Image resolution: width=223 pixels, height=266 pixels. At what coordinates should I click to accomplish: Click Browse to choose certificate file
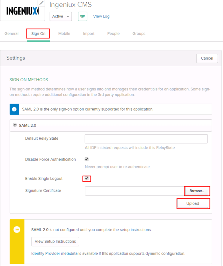coord(197,191)
